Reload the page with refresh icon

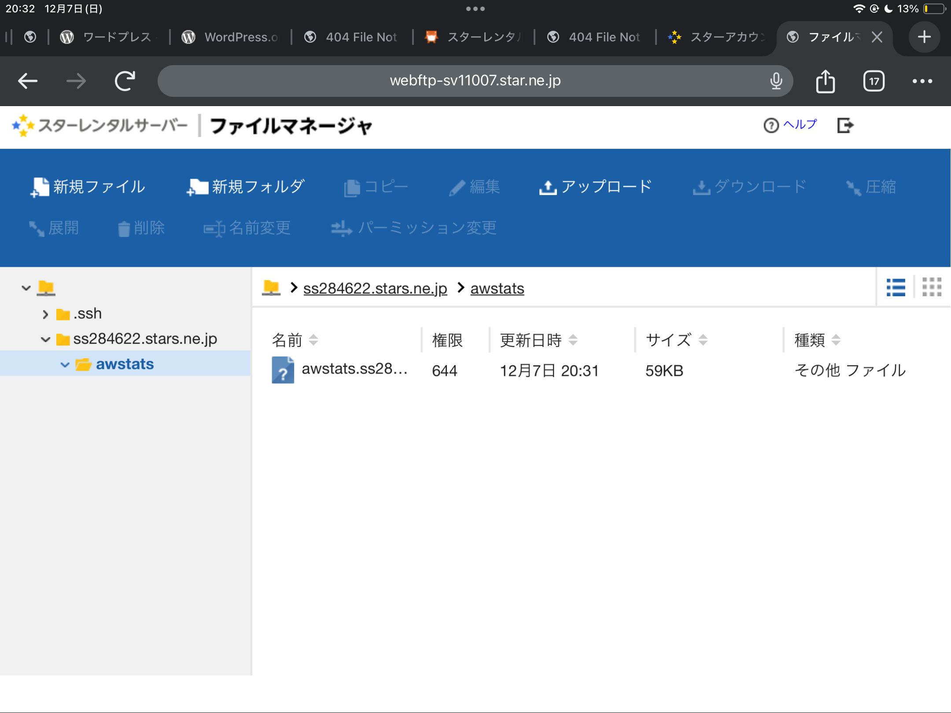pyautogui.click(x=125, y=81)
